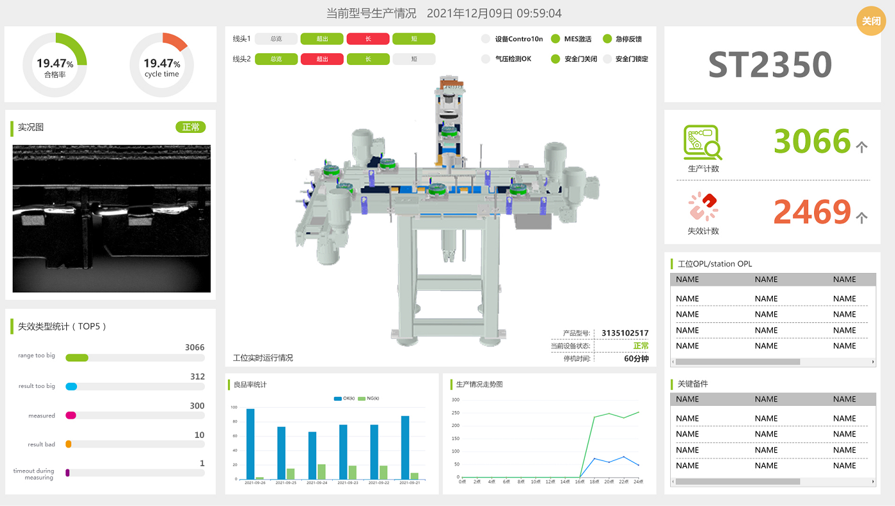
Task: Click the live camera feed image
Action: [x=112, y=218]
